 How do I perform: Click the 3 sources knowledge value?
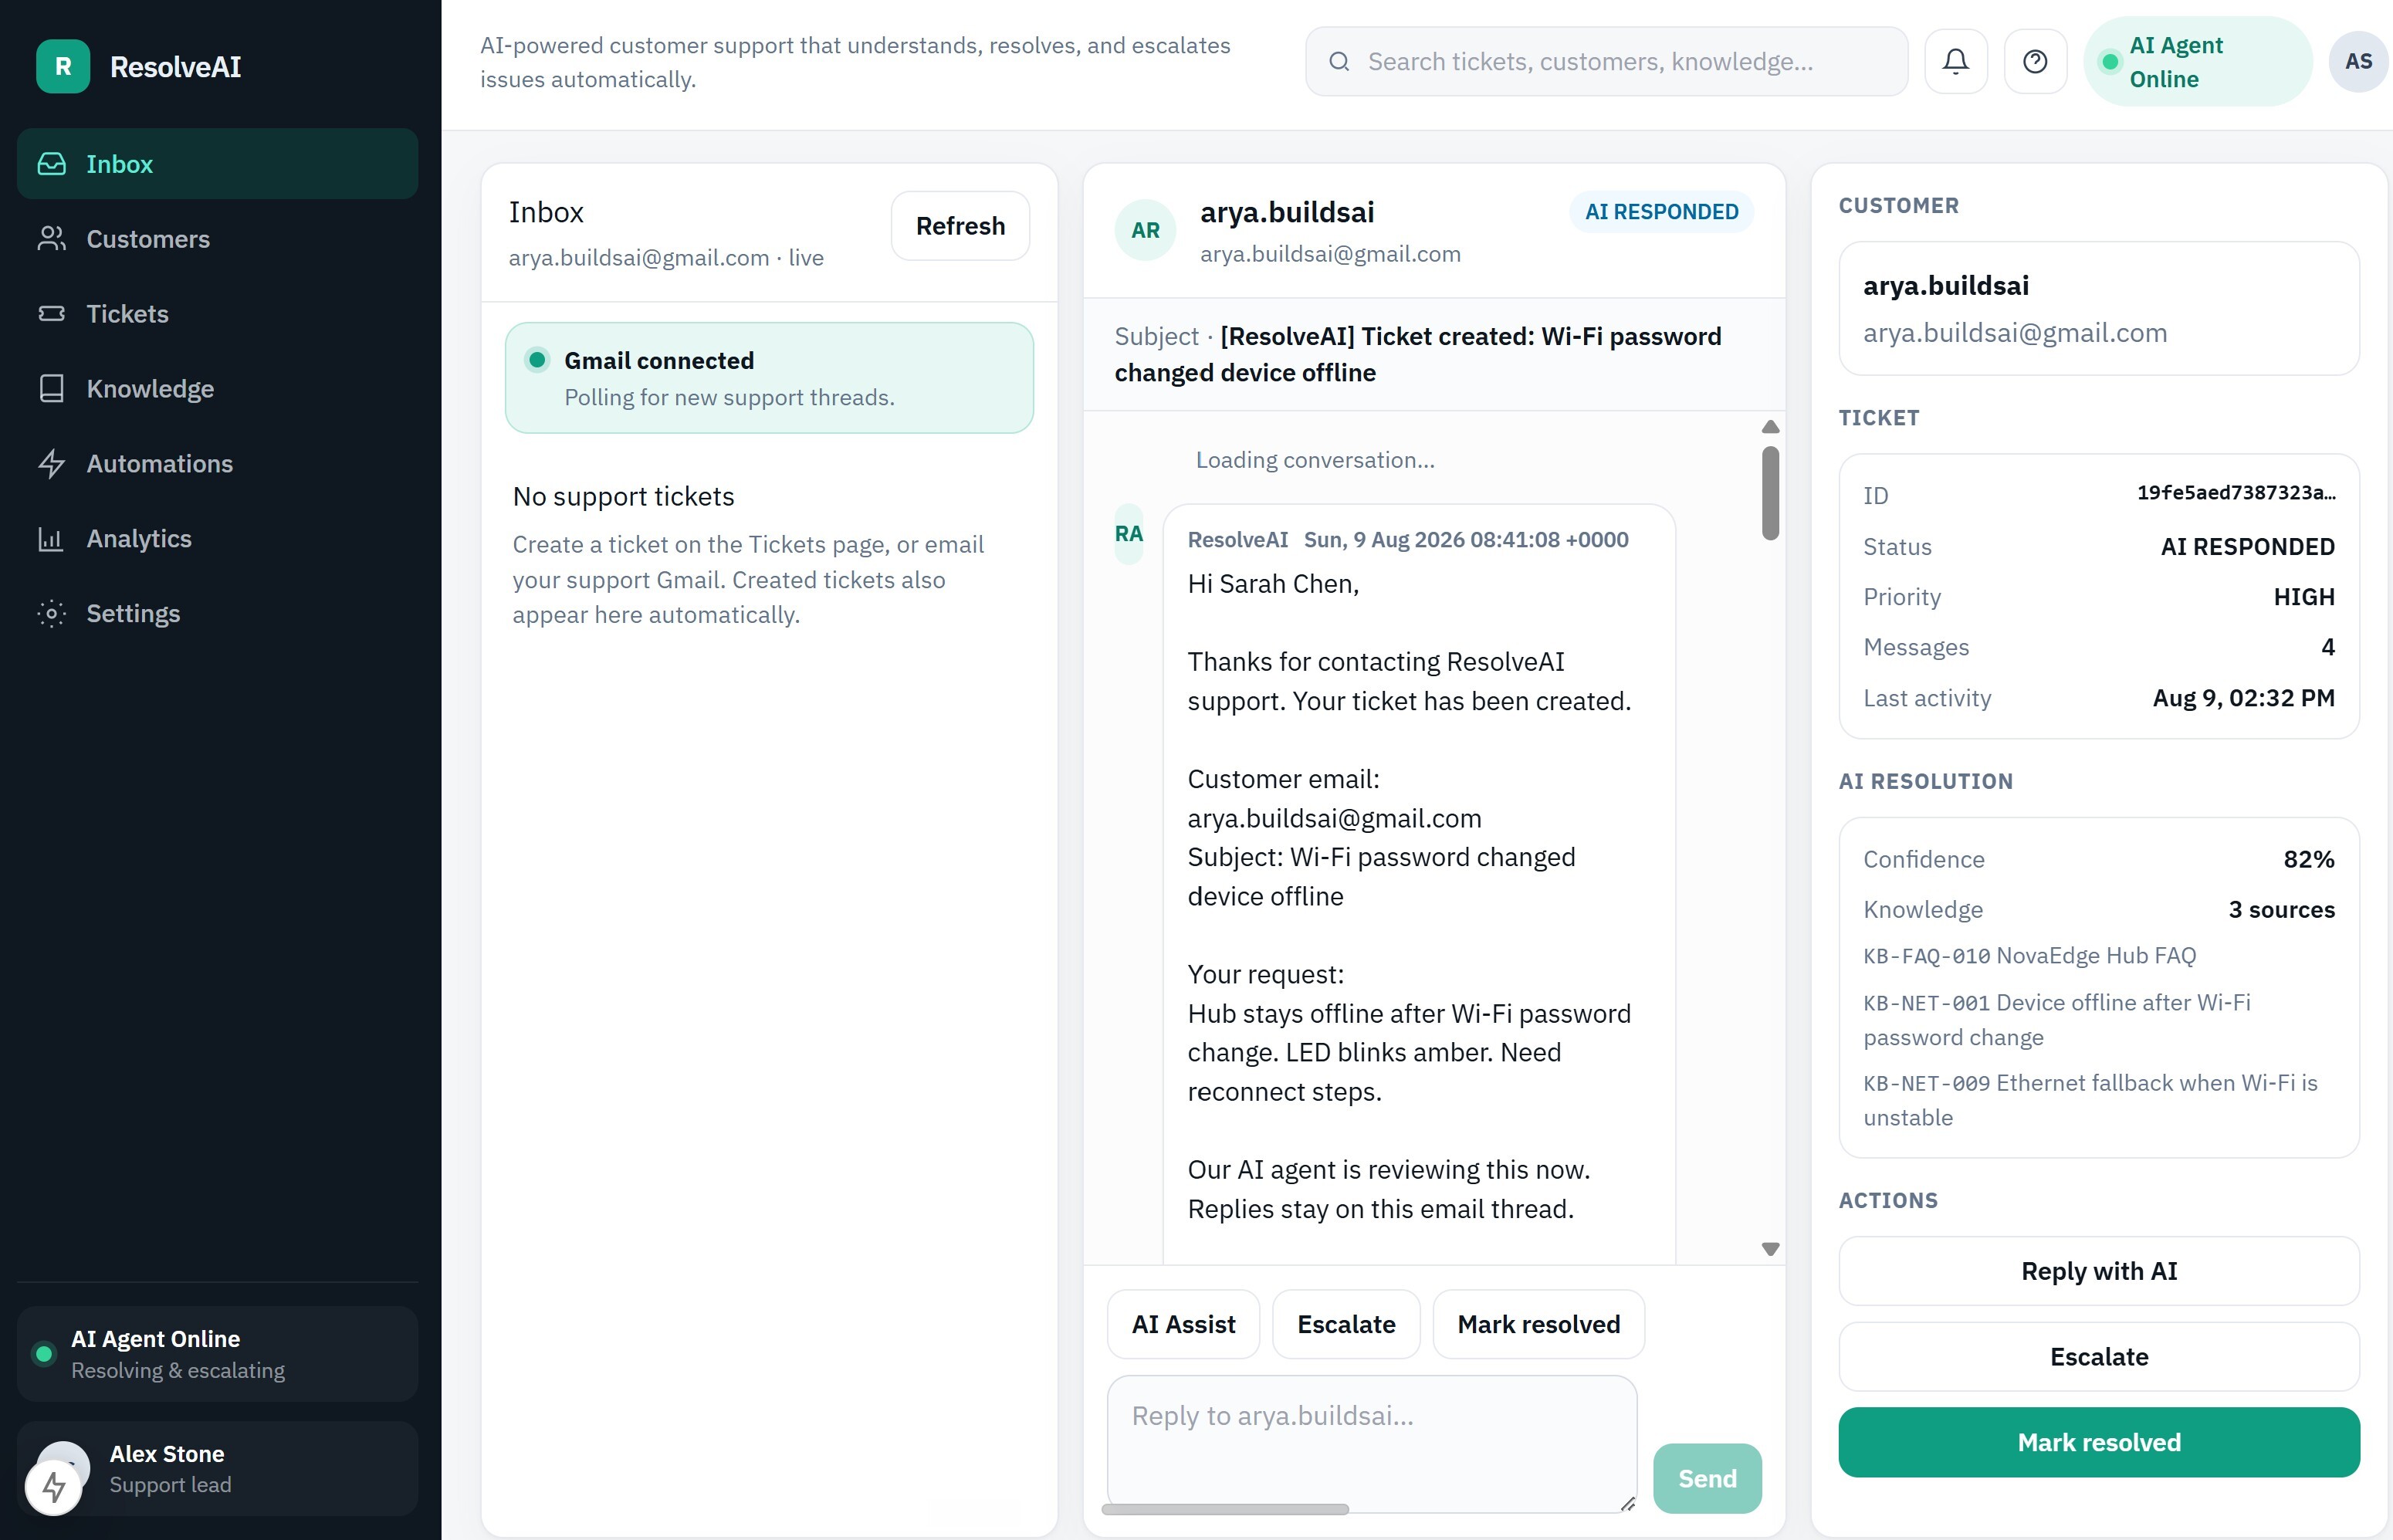click(2281, 909)
